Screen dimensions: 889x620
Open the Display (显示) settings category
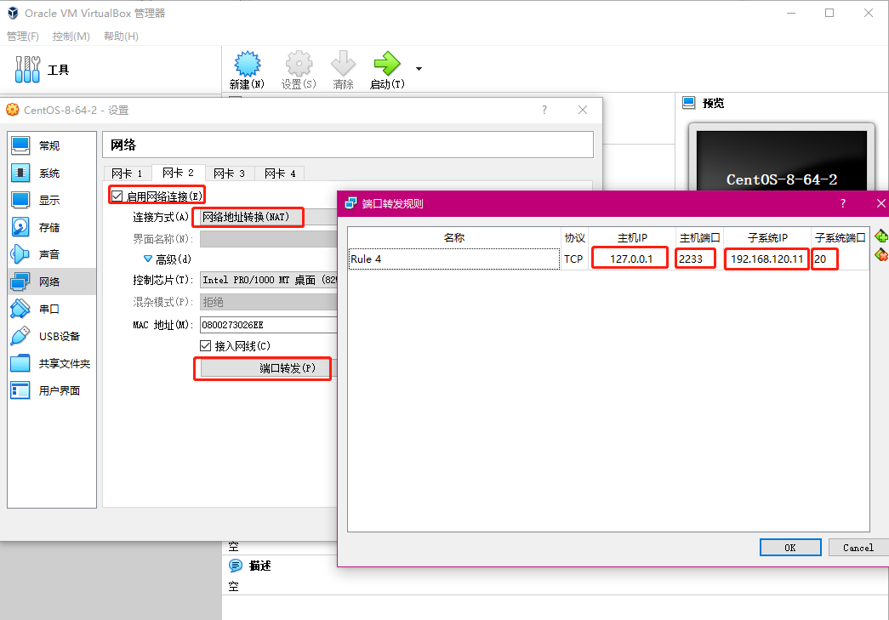coord(52,200)
